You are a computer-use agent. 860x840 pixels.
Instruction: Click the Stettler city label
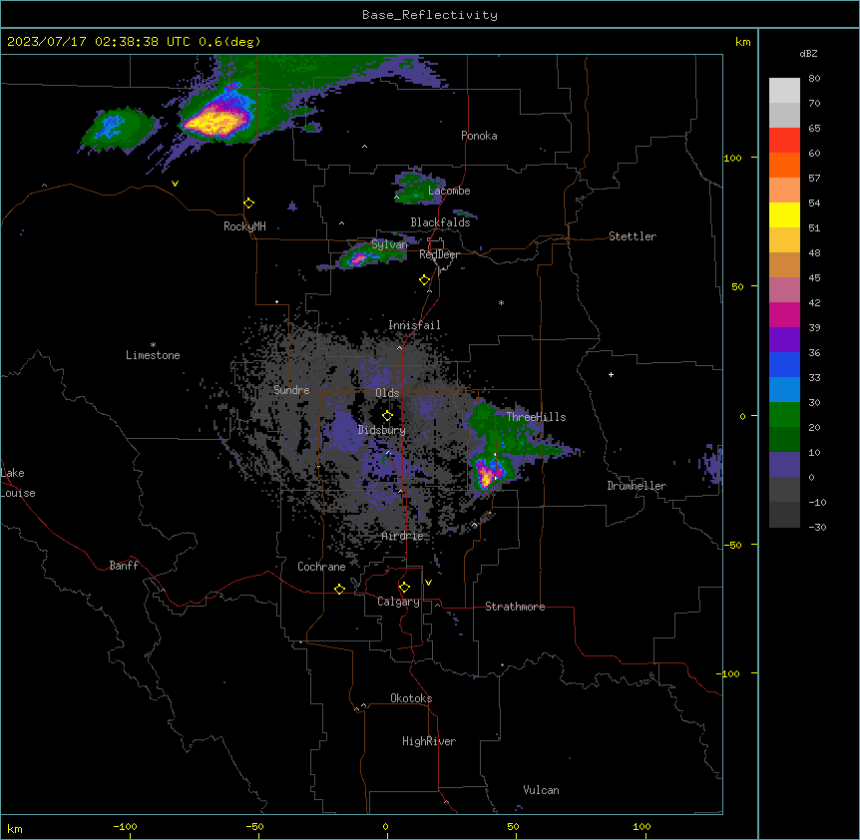coord(633,236)
